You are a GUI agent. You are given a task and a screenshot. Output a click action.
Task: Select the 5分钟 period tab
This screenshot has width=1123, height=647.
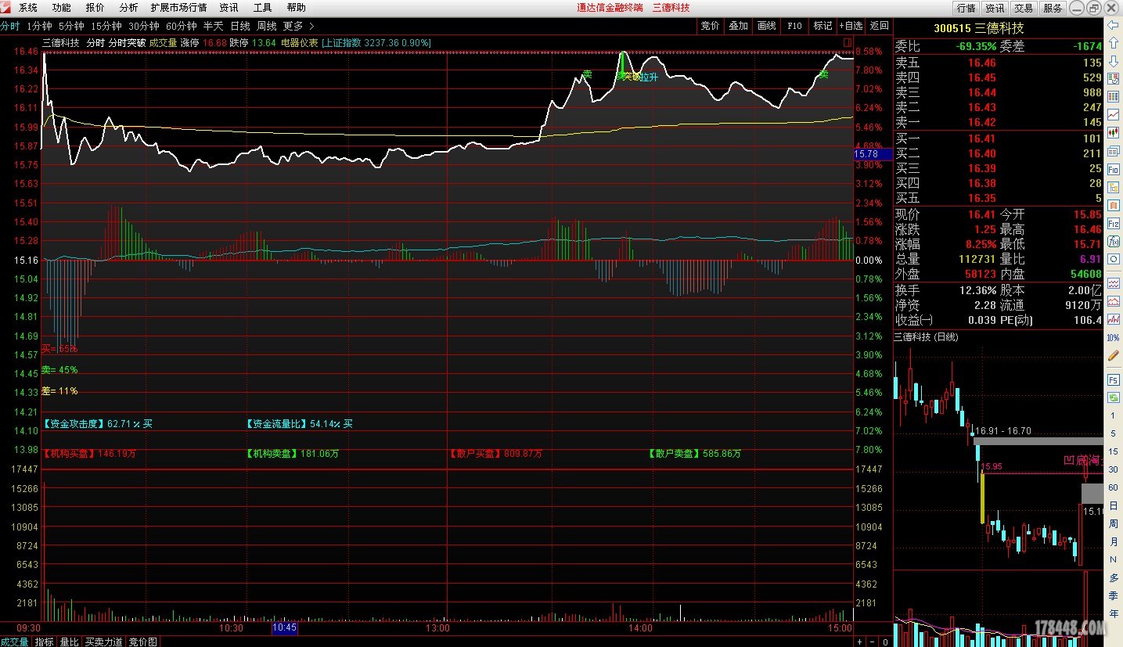click(x=71, y=26)
